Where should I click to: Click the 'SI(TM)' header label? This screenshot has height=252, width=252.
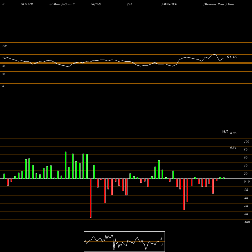(96, 4)
